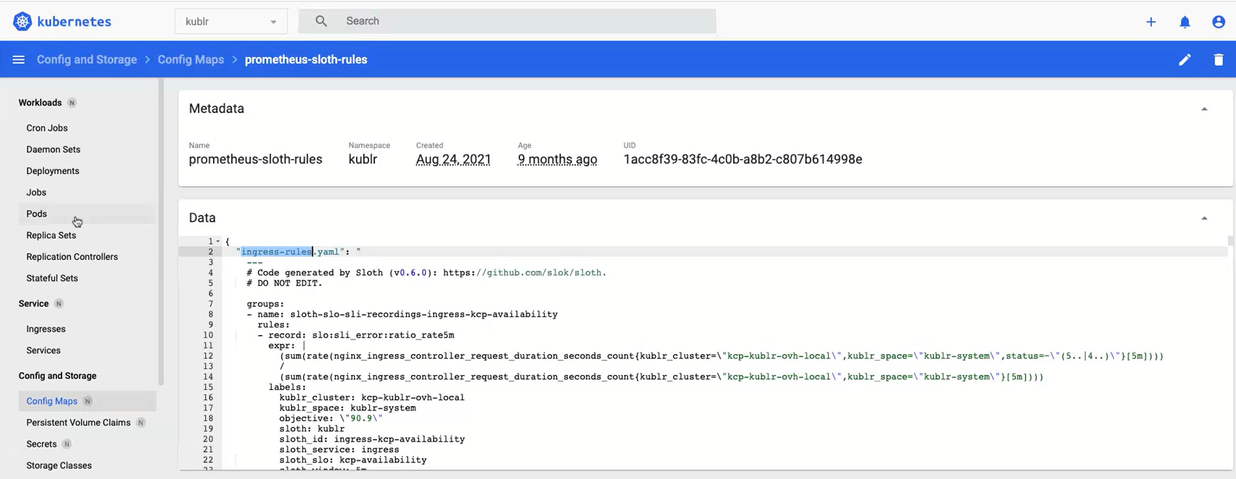Click the N badge beside Workloads

[x=72, y=103]
